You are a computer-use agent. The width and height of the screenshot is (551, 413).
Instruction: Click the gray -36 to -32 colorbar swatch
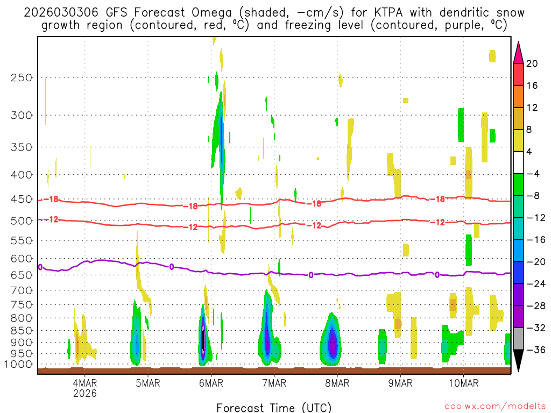click(x=518, y=338)
